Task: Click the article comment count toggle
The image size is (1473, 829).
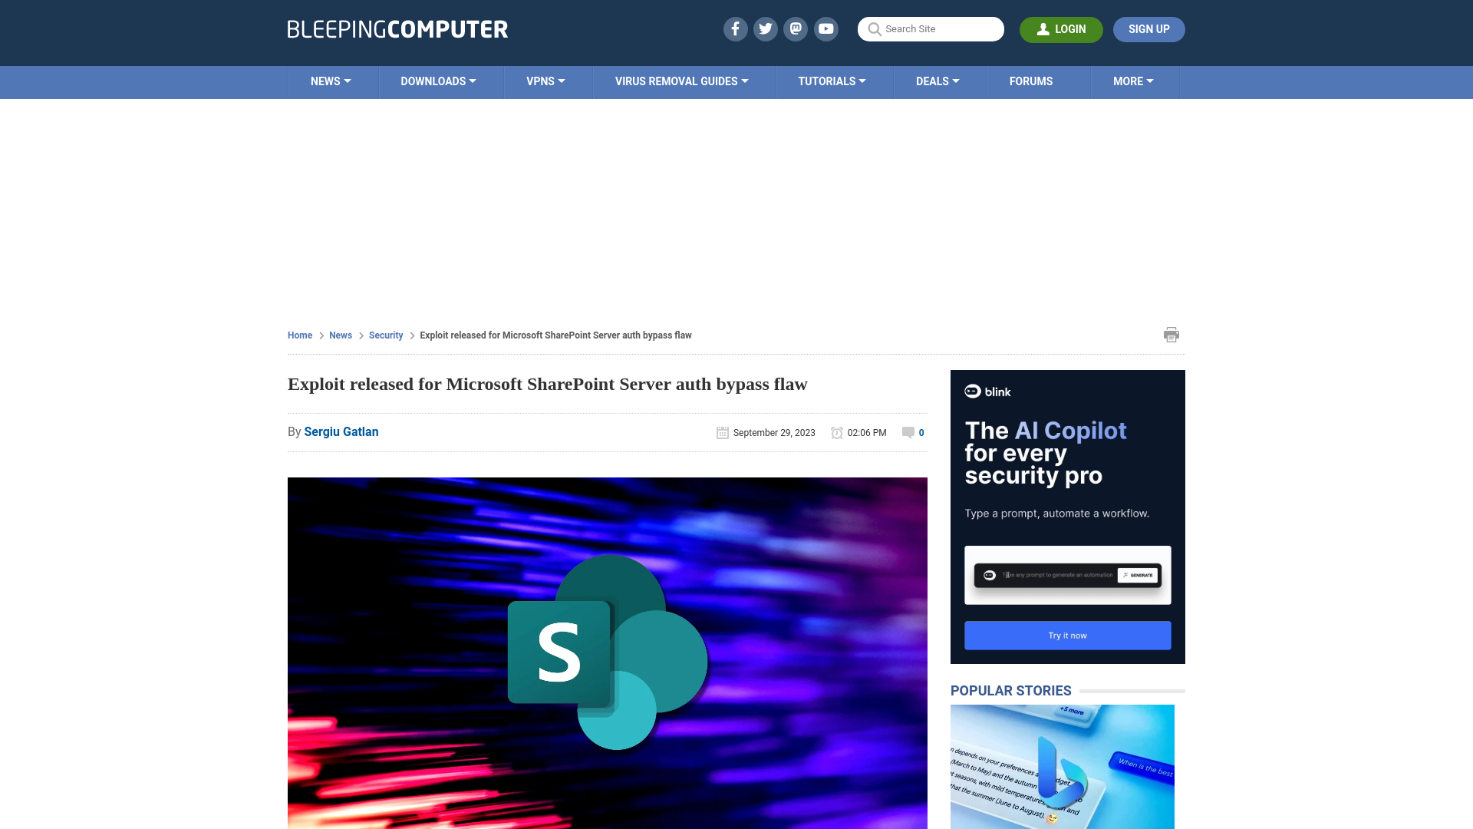Action: click(x=912, y=432)
